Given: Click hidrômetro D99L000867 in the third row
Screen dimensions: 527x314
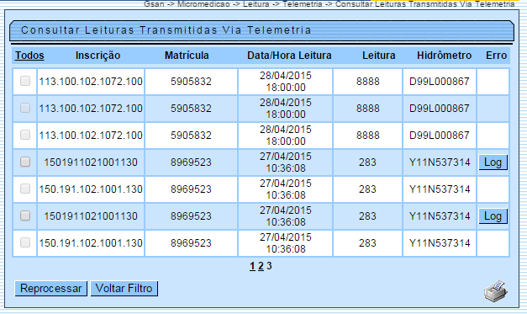Looking at the screenshot, I should click(440, 136).
